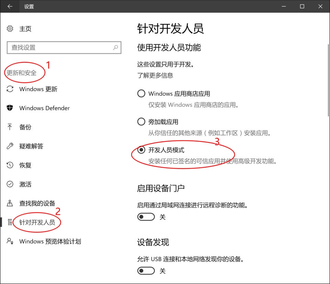The image size is (330, 284).
Task: Click the 允许 USB 连接 description text
Action: pos(191,259)
